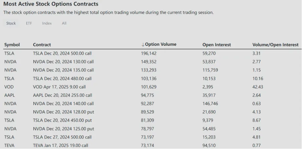Open TSLA Dec 27, 2024 500.00 call

[62, 137]
